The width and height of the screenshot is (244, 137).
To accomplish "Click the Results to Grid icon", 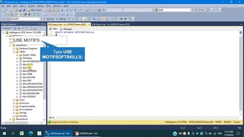I will (x=103, y=19).
